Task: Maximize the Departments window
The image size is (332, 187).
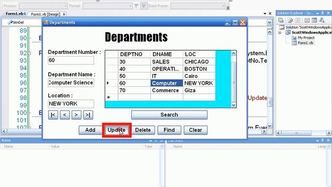Action: pos(235,22)
